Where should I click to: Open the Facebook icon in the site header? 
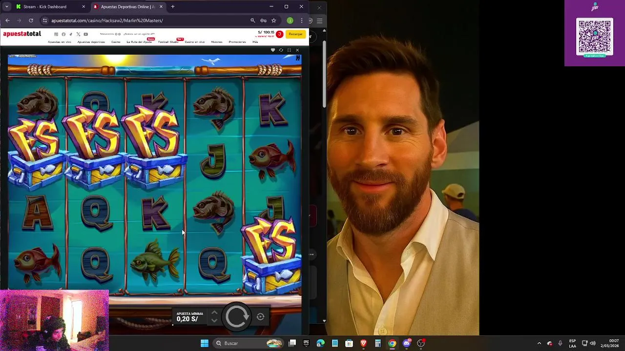coord(63,34)
